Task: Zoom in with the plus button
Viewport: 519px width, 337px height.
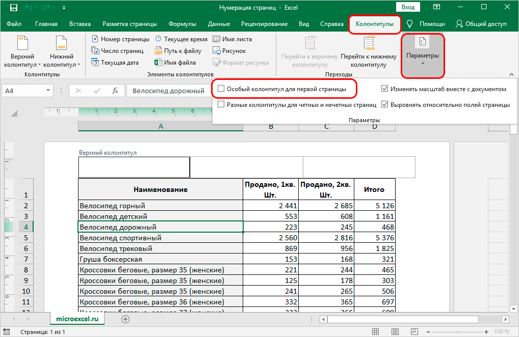Action: (x=486, y=332)
